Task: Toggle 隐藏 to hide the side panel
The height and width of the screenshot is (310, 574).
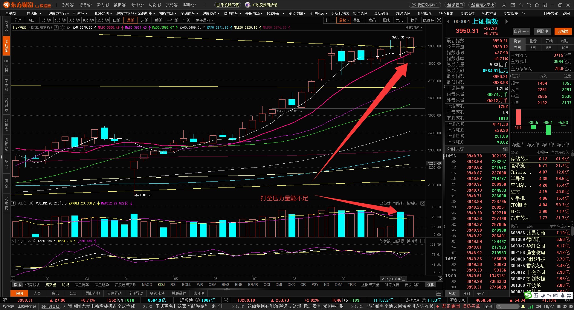Action: click(428, 20)
